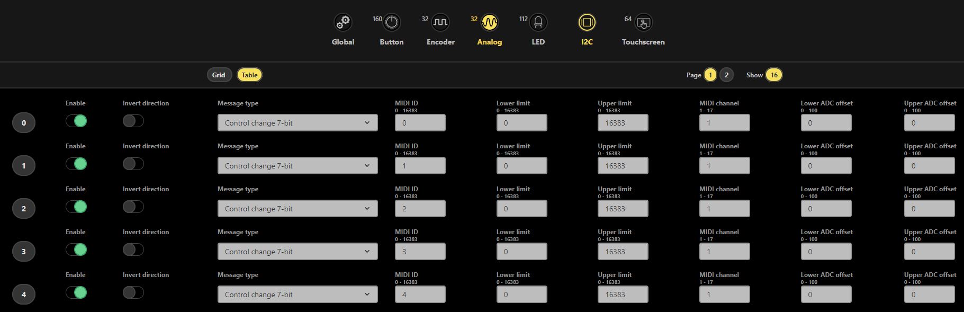Go to the Encoder section icon
This screenshot has width=964, height=312.
(440, 23)
